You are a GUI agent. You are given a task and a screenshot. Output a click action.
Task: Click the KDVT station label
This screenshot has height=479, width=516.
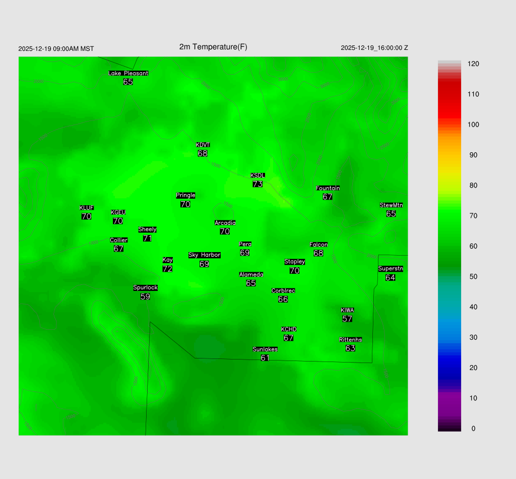pyautogui.click(x=203, y=145)
